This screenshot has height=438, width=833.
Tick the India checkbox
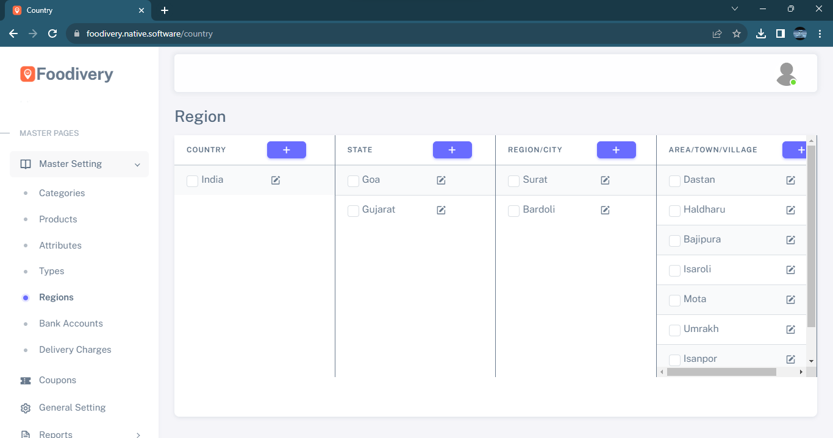pos(192,181)
